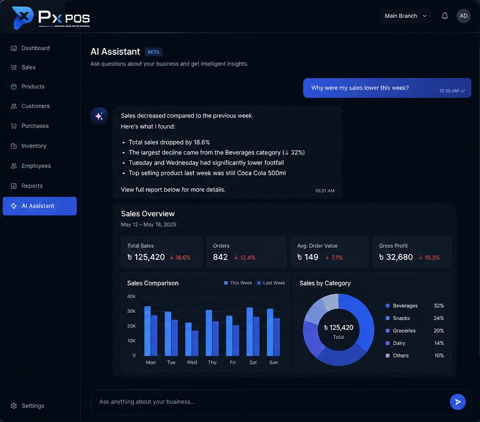The image size is (480, 422).
Task: Click the AI assistant sparkle avatar
Action: pyautogui.click(x=99, y=116)
